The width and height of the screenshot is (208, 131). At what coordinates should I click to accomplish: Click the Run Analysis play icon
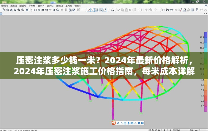point(3,10)
